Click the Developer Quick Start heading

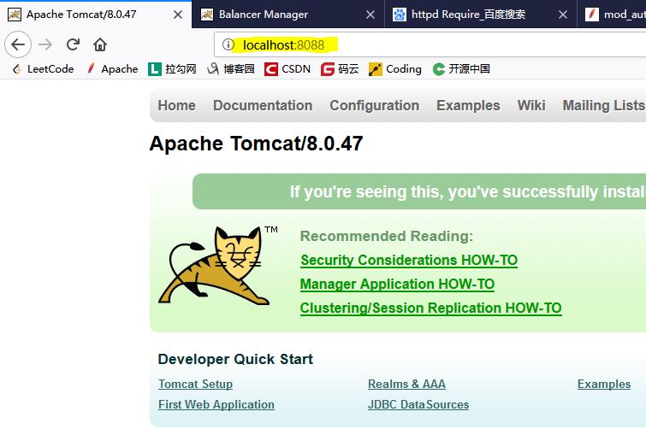click(235, 359)
